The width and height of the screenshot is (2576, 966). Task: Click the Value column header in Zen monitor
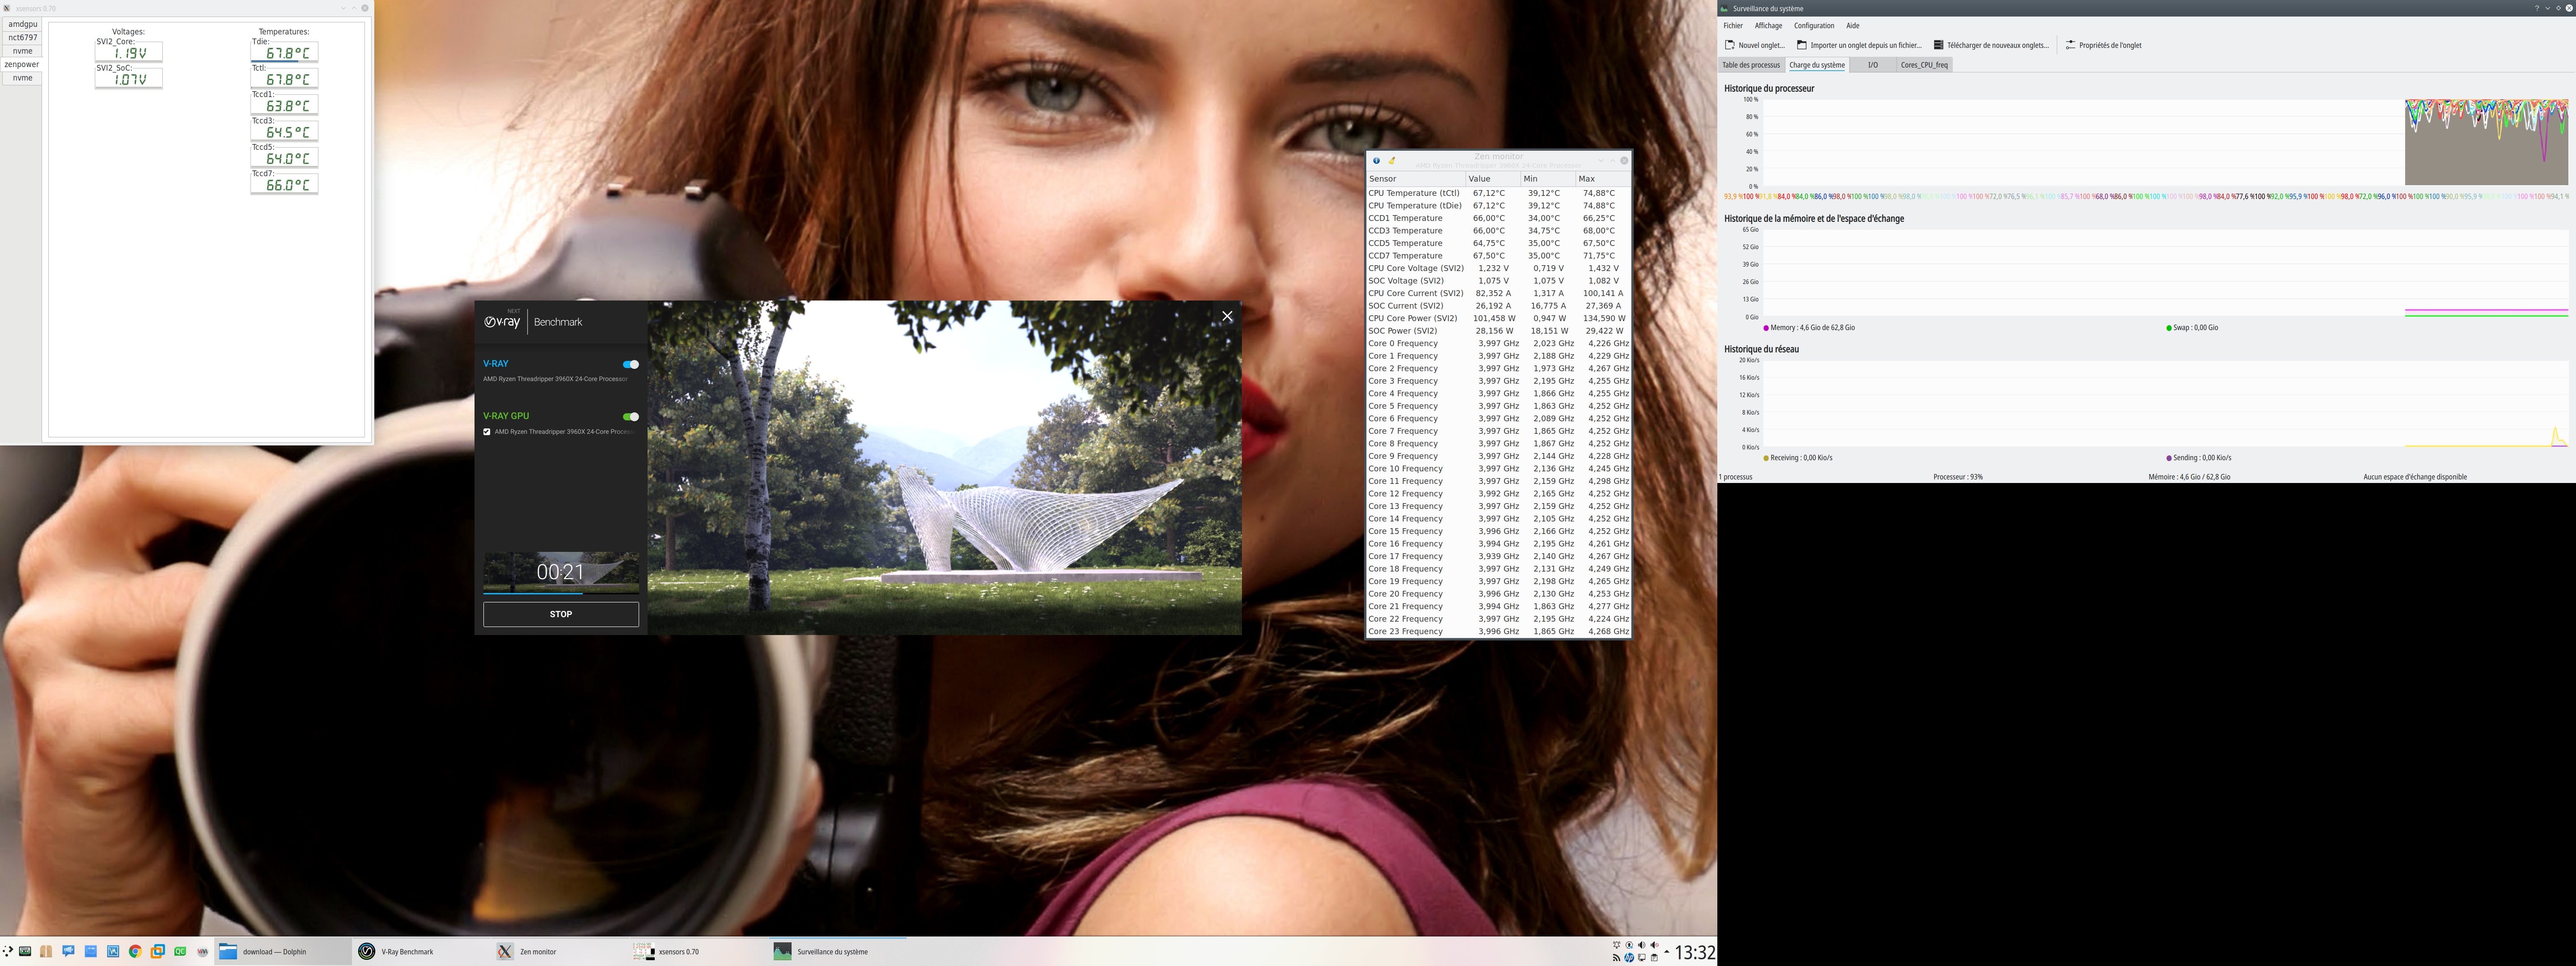[1493, 179]
